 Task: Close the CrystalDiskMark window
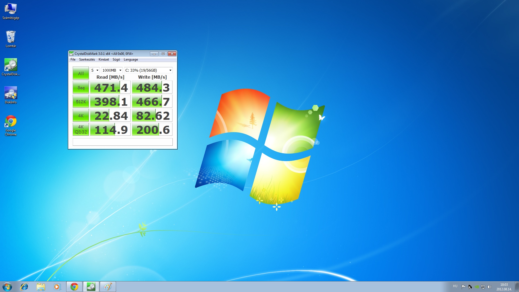172,54
